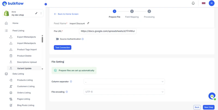Click 'Prepare files are set up automatically' notice
This screenshot has width=218, height=110.
click(74, 71)
